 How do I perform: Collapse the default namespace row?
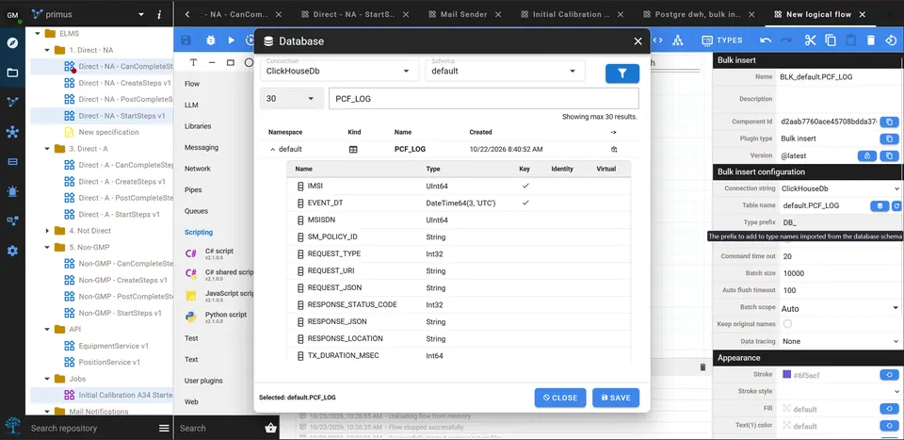(x=273, y=150)
